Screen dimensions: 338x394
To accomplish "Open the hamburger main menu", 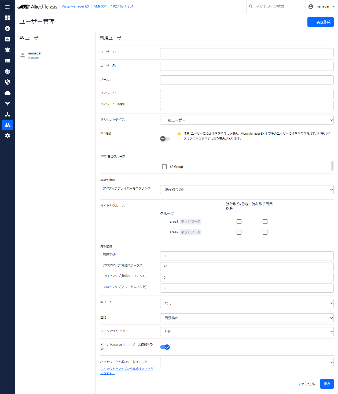I will (7, 7).
